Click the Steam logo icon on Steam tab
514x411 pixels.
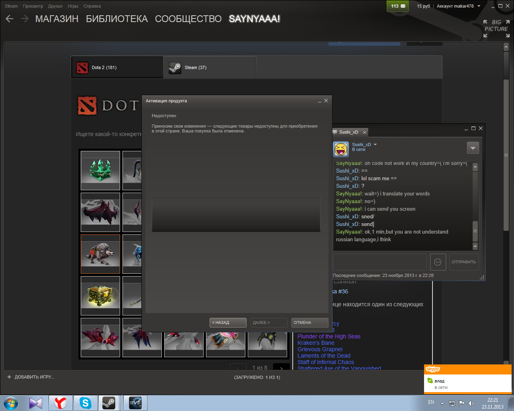175,67
